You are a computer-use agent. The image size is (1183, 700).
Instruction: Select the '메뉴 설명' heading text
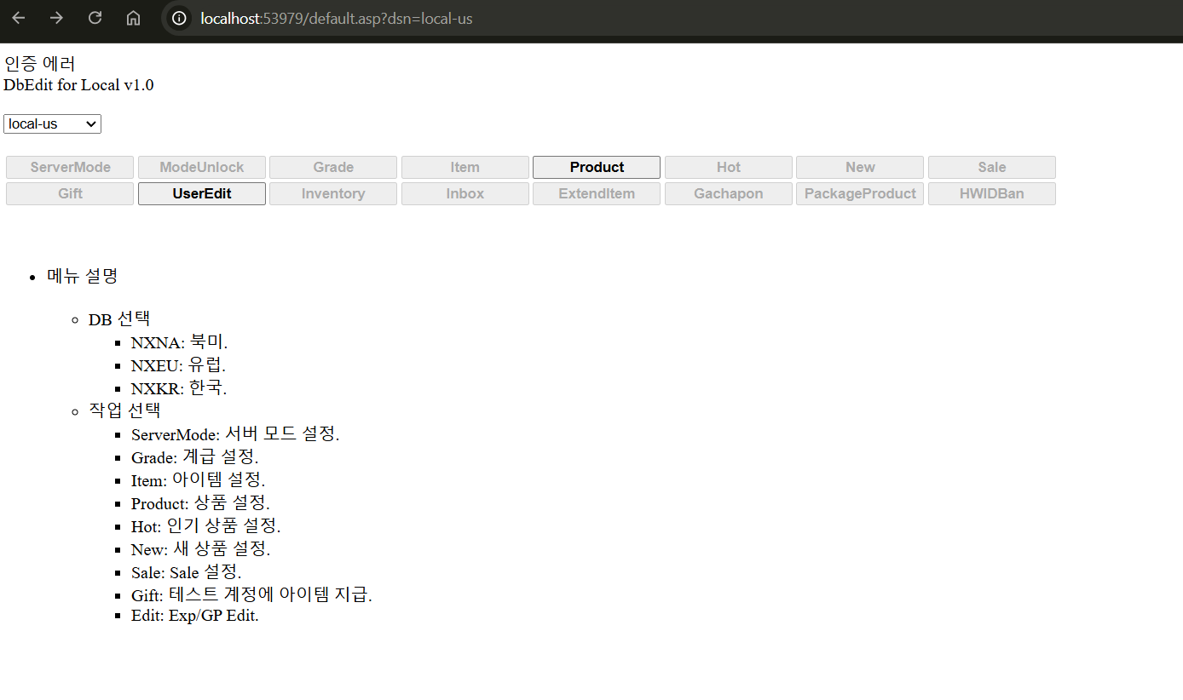(x=82, y=276)
